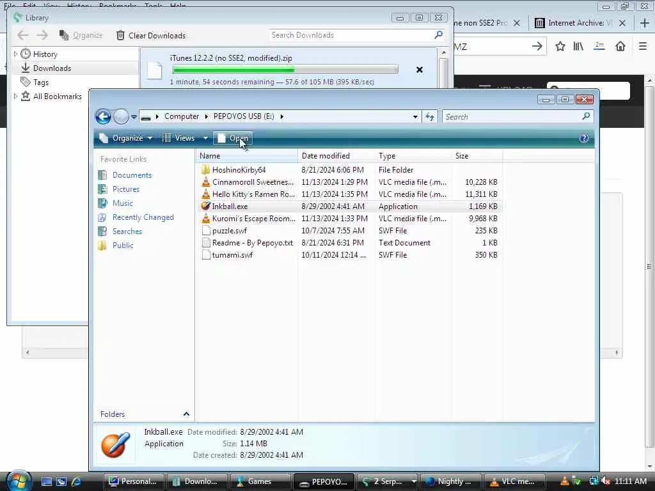Open Documents favorite link
This screenshot has width=655, height=491.
132,175
